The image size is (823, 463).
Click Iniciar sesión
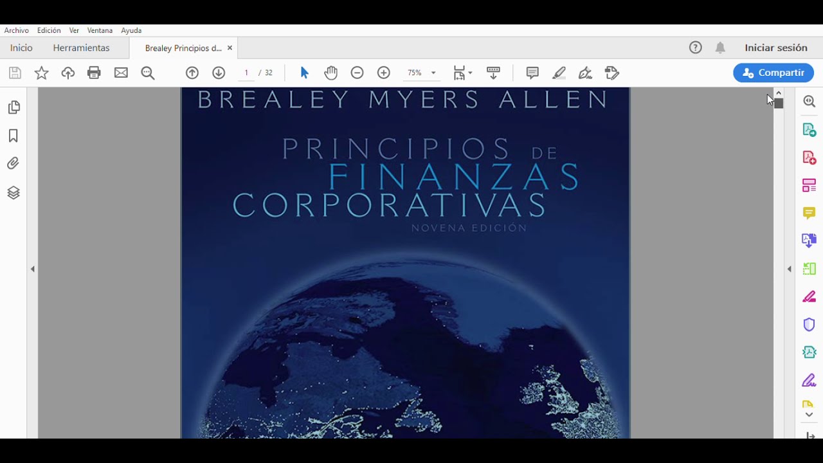[x=776, y=48]
